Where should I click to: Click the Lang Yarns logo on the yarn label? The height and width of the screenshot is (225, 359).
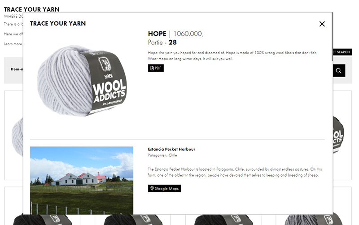click(x=105, y=63)
